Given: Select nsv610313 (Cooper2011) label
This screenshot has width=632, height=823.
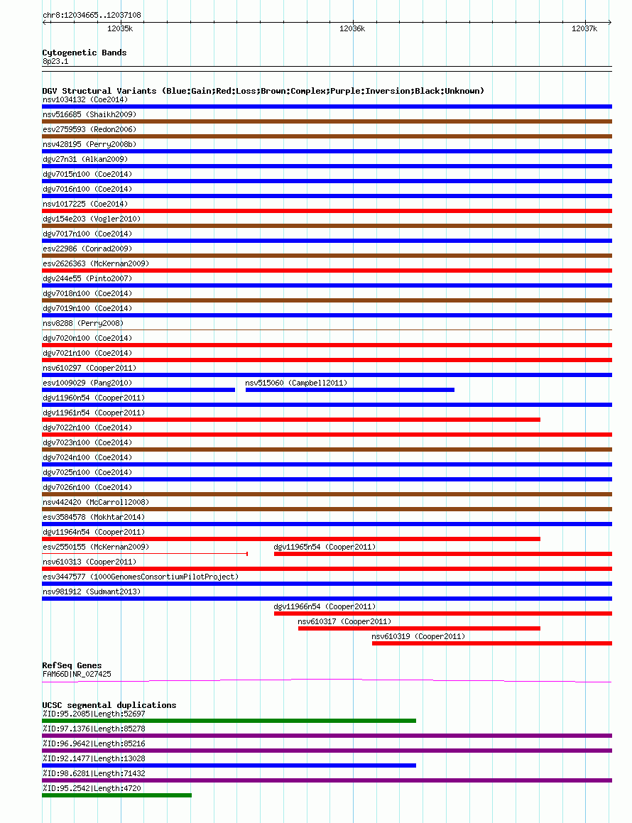Looking at the screenshot, I should coord(89,562).
